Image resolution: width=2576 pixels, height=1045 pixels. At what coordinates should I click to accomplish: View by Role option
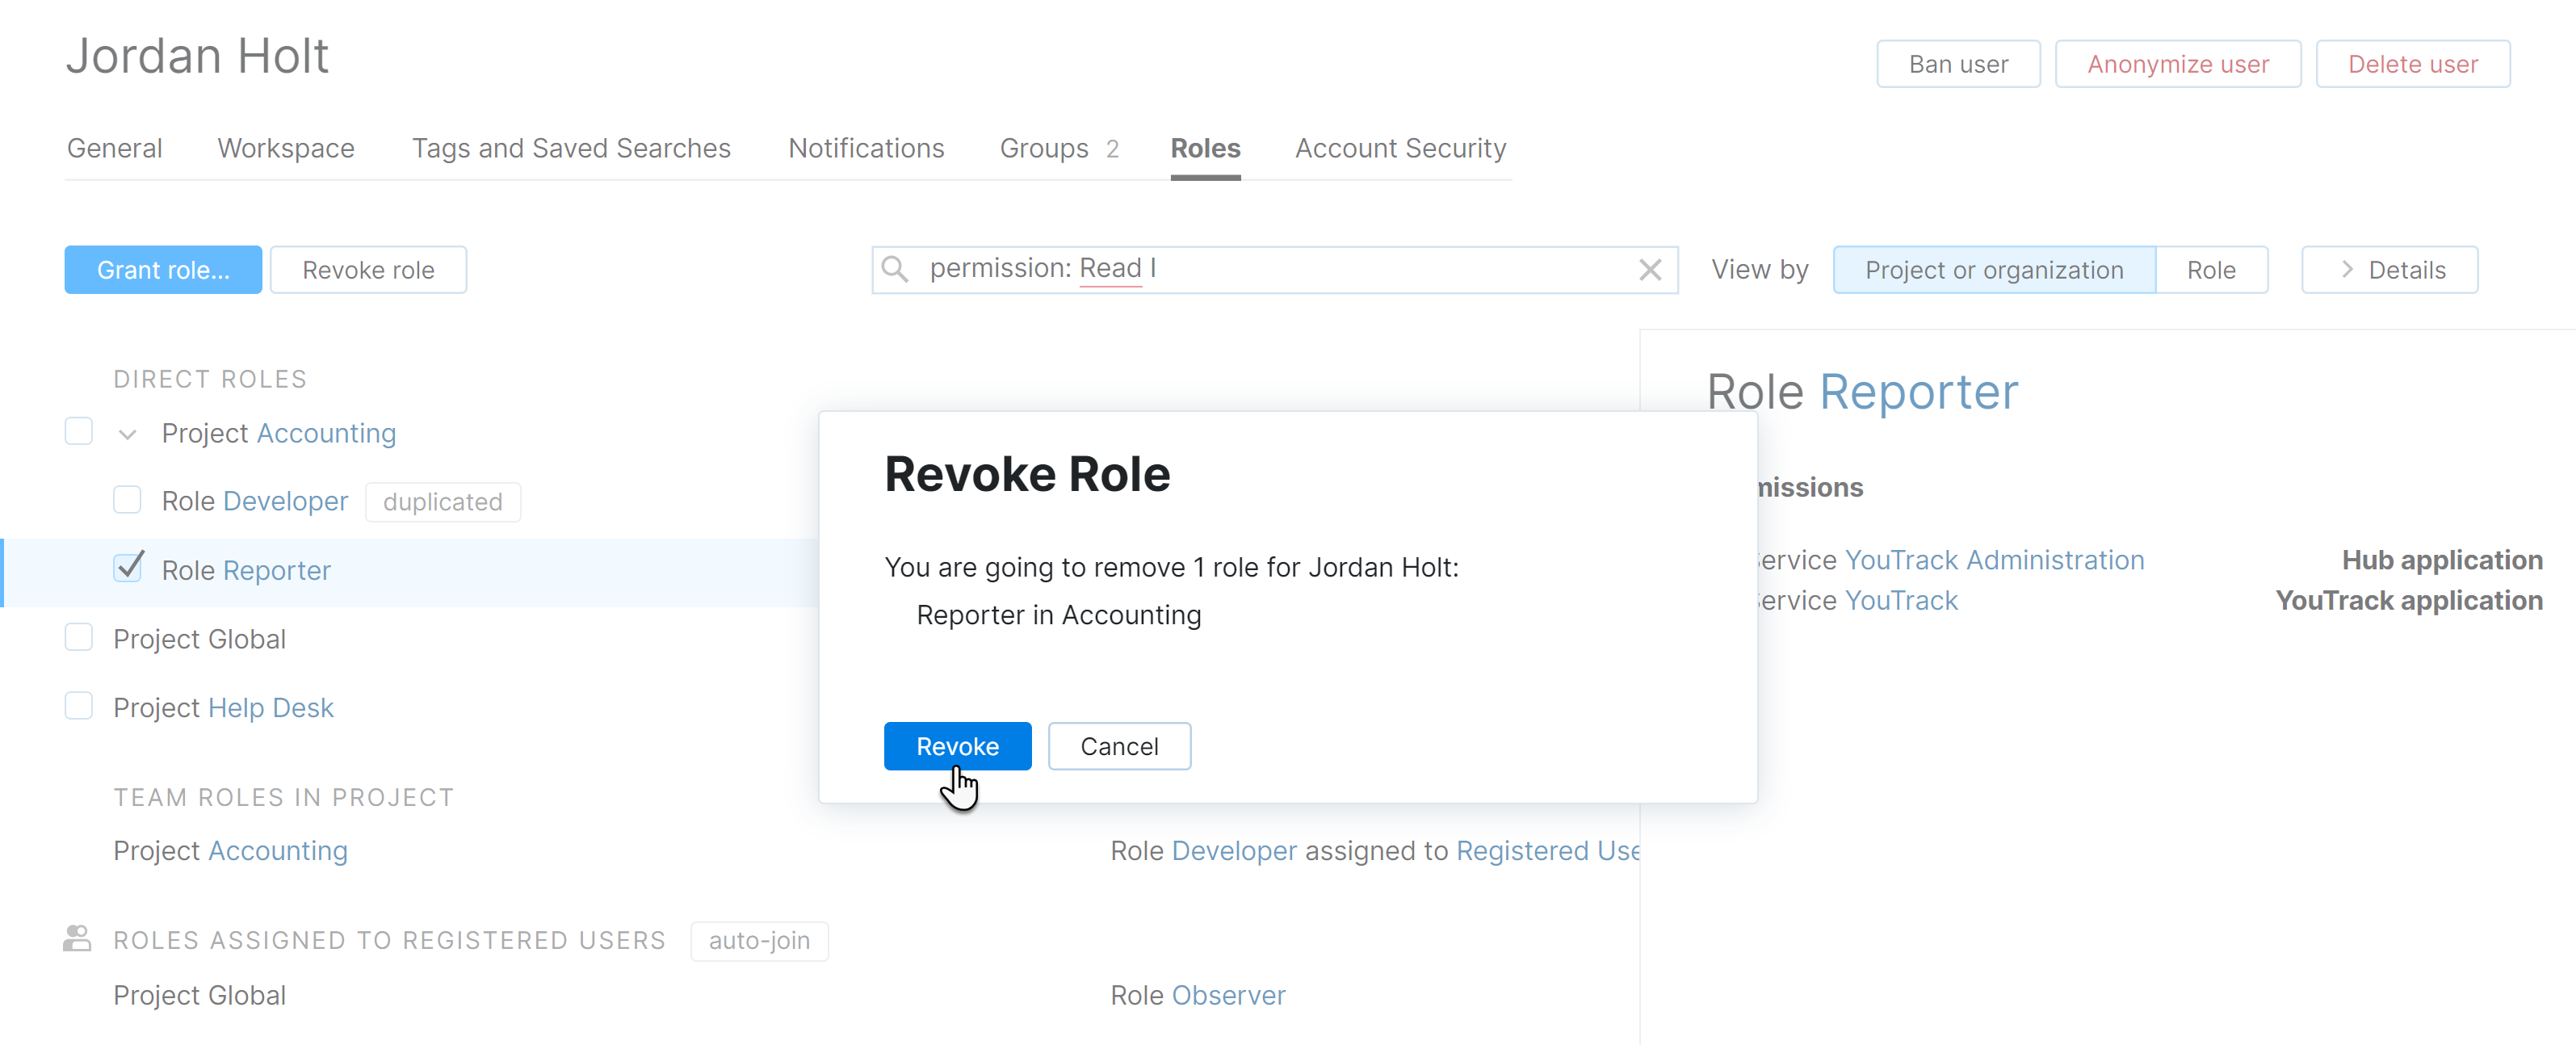(2210, 269)
